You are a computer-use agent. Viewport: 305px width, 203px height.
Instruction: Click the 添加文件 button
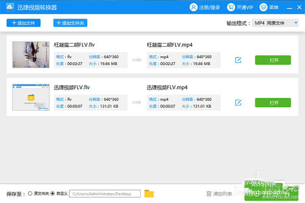click(24, 23)
